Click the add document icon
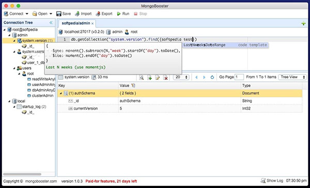The height and width of the screenshot is (188, 310). pyautogui.click(x=150, y=77)
